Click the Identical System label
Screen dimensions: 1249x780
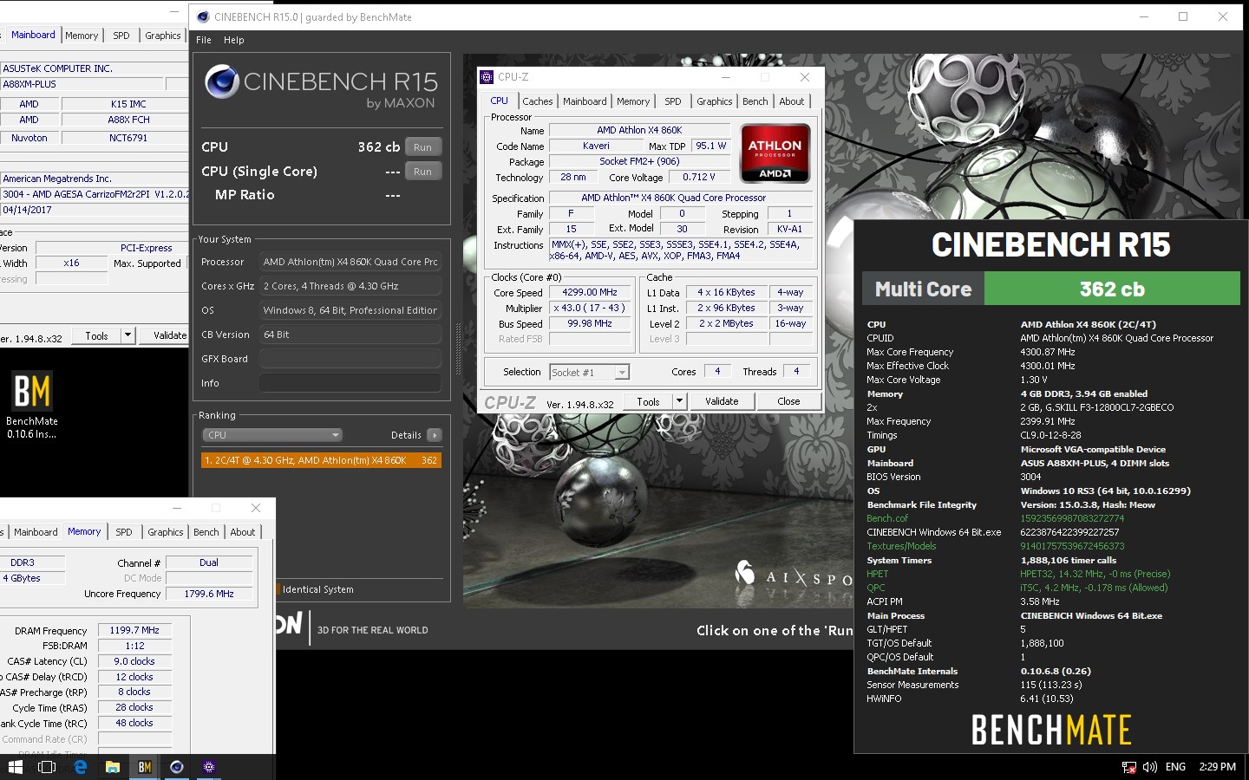(317, 589)
